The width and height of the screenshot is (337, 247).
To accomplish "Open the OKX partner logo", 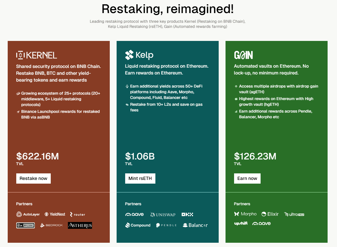I will [x=187, y=215].
